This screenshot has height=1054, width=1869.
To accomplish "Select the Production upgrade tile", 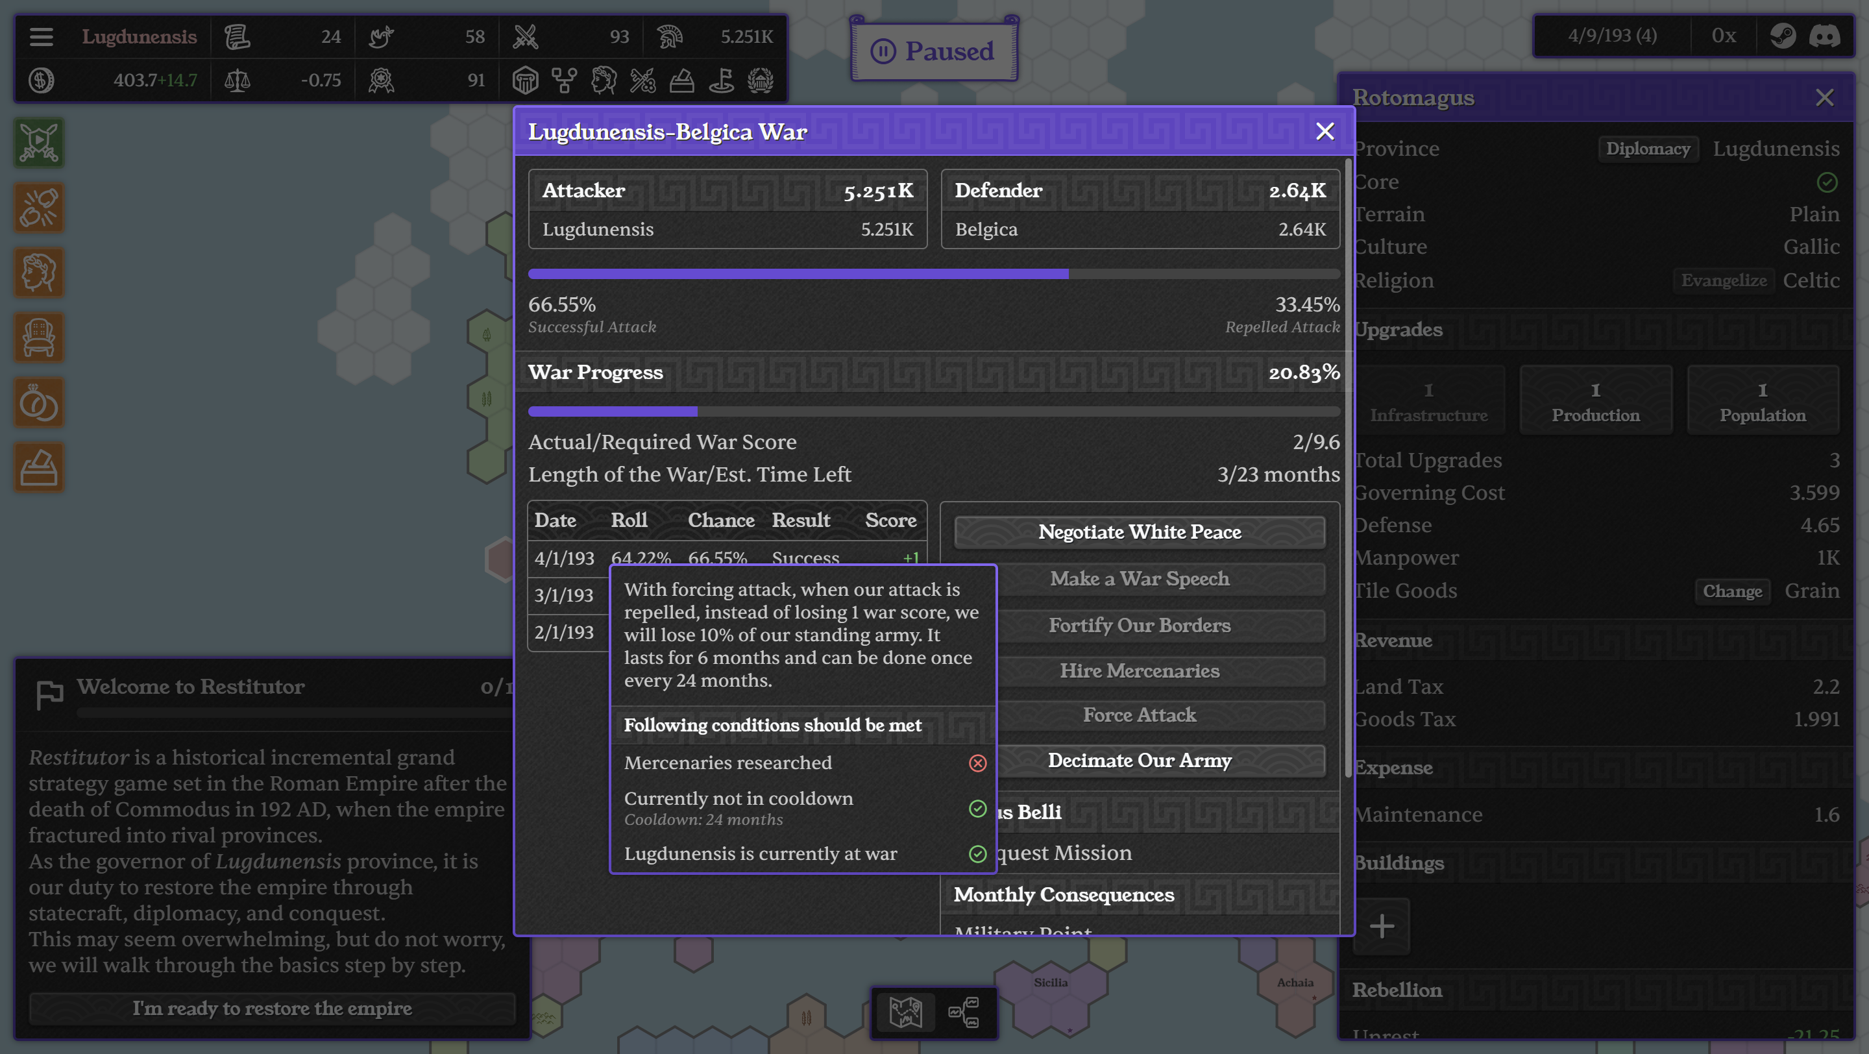I will [x=1596, y=400].
